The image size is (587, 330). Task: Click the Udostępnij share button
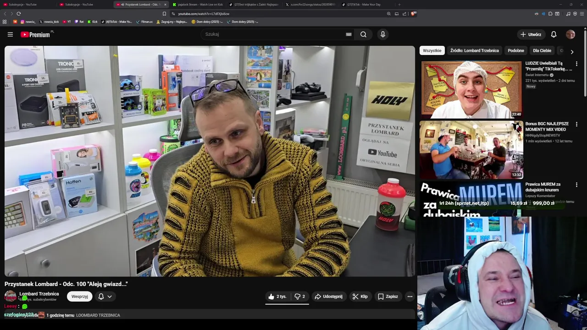coord(328,297)
